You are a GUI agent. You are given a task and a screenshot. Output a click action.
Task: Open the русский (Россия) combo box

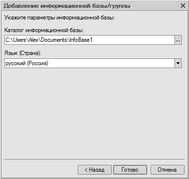93,63
